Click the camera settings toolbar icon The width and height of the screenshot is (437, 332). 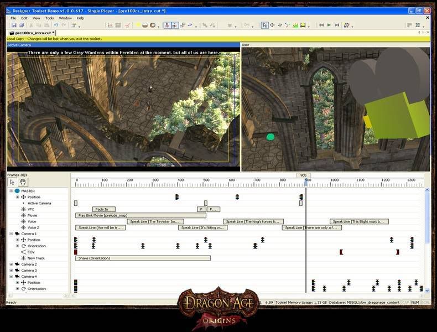[346, 25]
